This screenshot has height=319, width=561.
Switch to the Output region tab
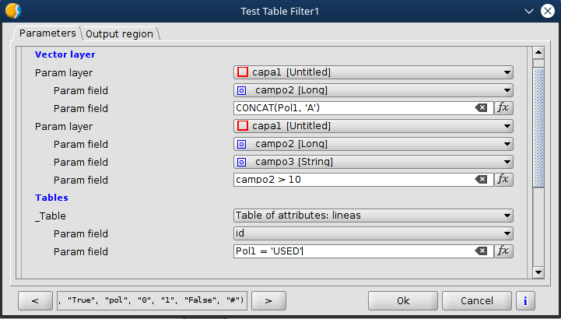click(x=120, y=34)
